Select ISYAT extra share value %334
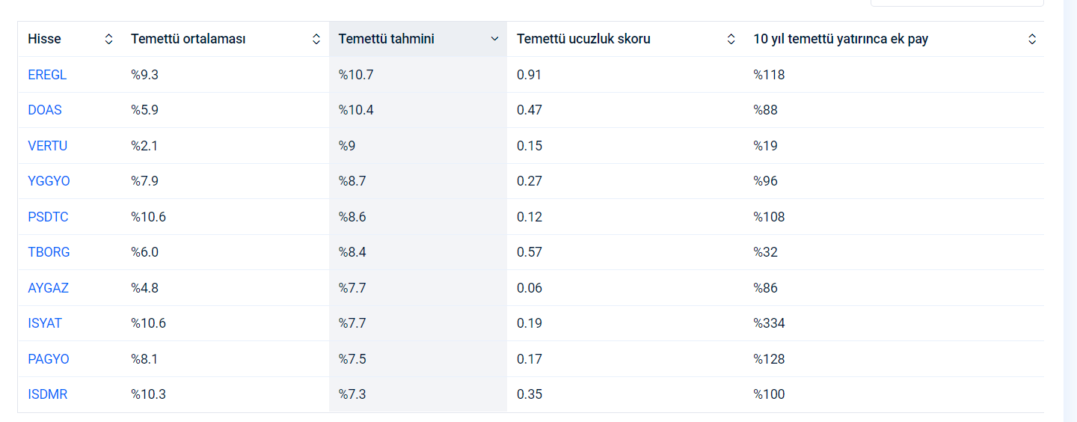 770,323
